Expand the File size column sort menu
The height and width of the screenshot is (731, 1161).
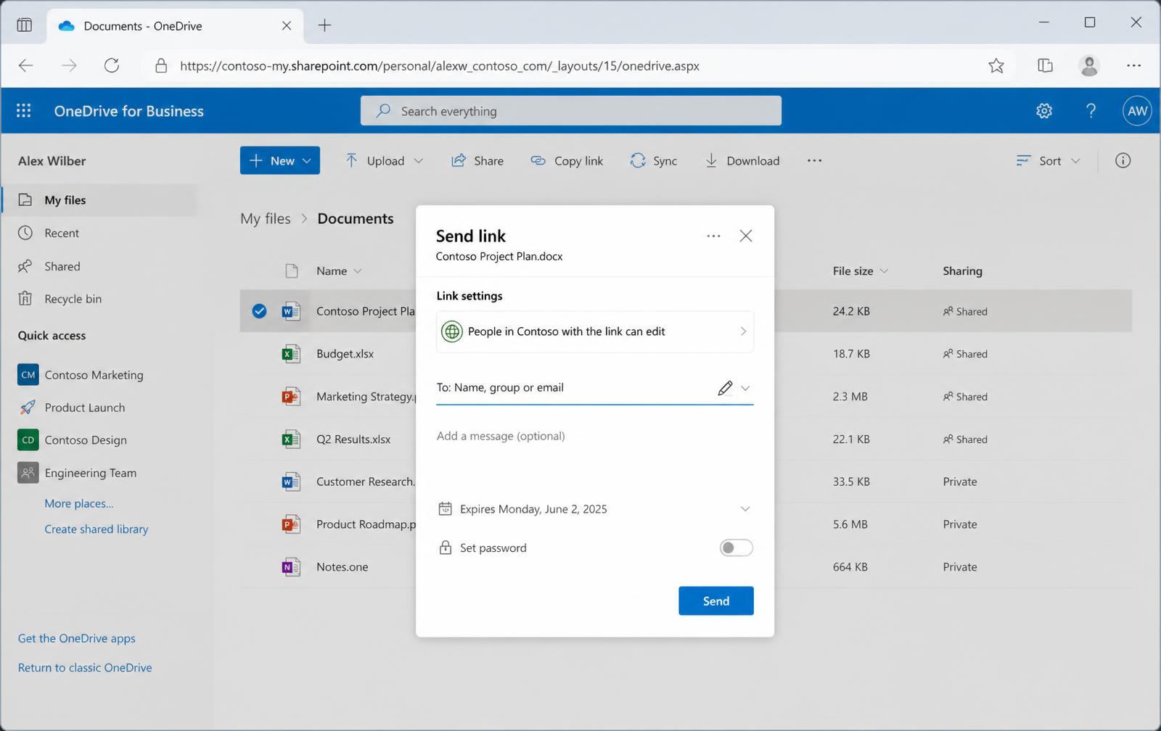click(884, 271)
